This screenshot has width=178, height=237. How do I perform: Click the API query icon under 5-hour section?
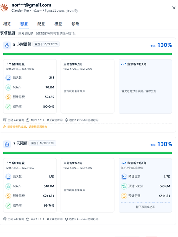(5, 120)
